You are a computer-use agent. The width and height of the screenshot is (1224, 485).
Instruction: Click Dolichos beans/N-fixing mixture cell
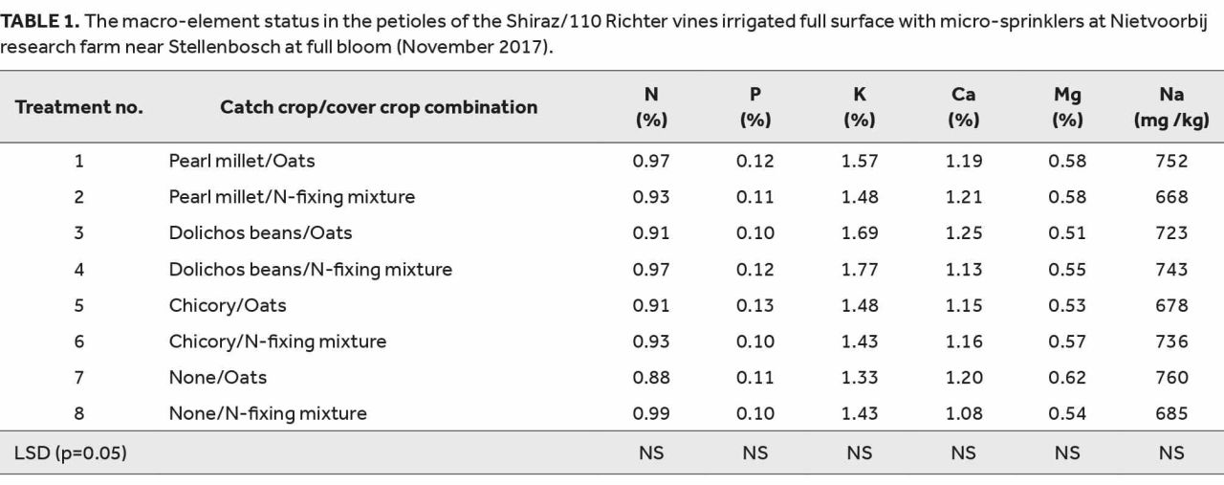pos(310,269)
